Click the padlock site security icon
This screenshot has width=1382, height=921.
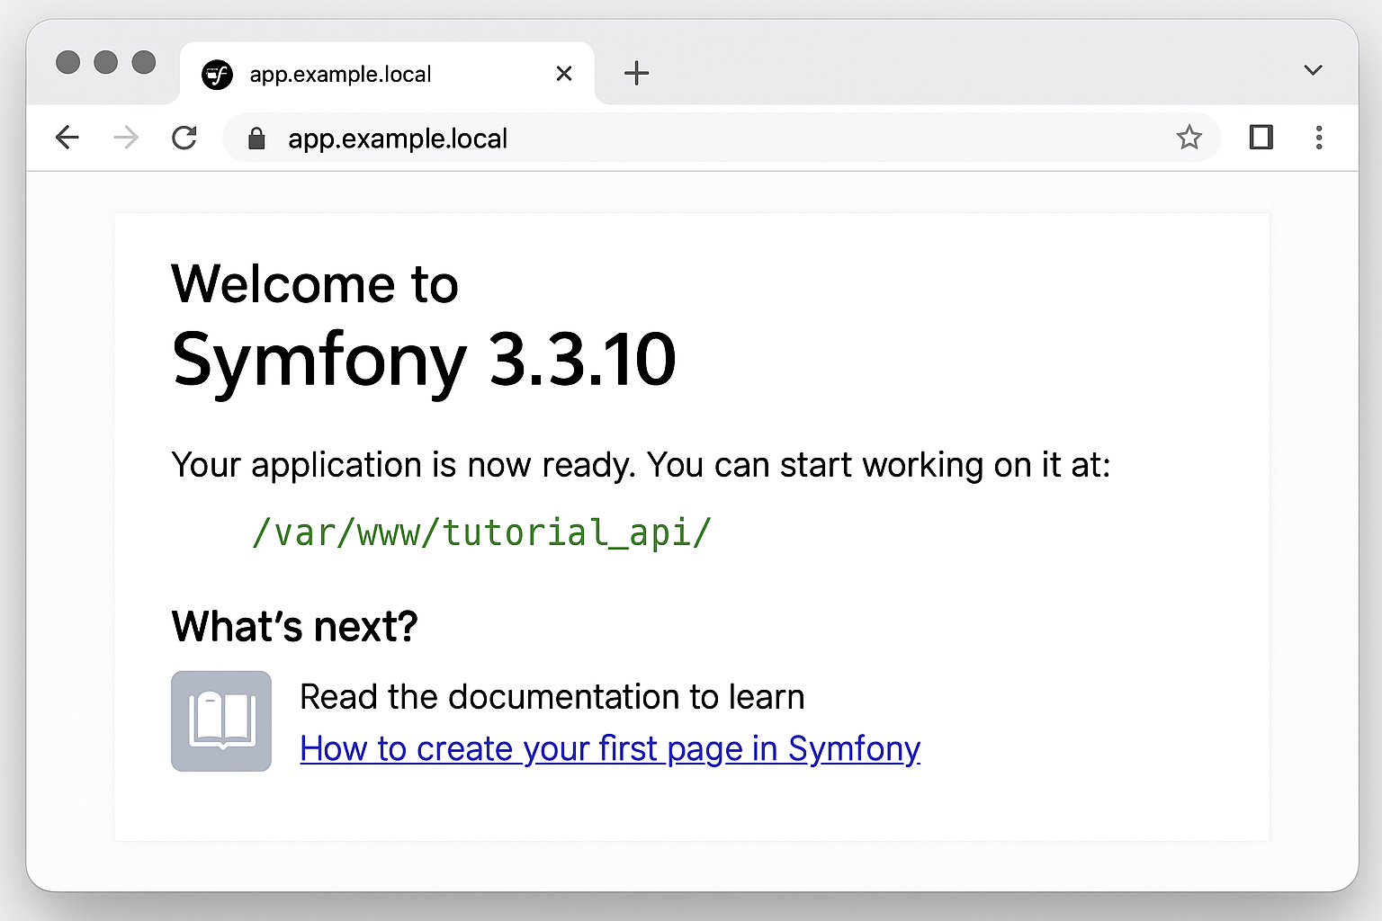tap(256, 139)
